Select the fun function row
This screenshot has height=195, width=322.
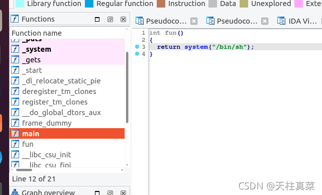67,144
